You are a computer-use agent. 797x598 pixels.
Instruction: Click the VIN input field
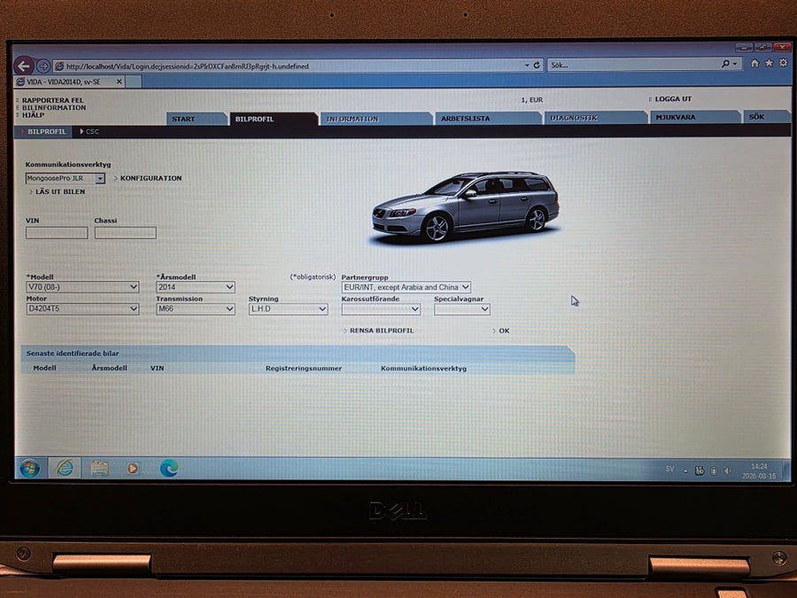[x=57, y=233]
